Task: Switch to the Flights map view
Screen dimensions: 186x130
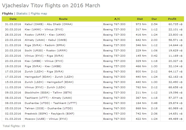Action: point(39,14)
